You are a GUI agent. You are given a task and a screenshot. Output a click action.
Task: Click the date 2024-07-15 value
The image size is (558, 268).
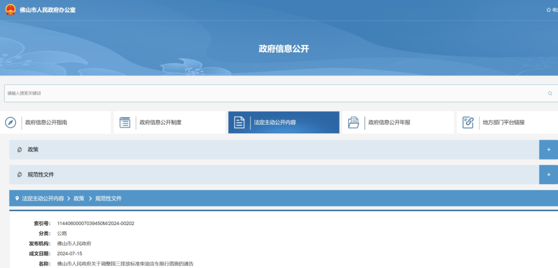[x=69, y=254]
